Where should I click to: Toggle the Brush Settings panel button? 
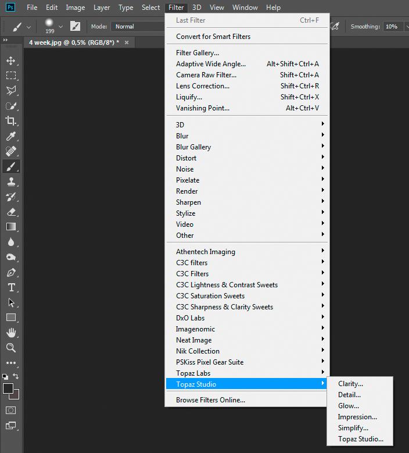coord(75,26)
